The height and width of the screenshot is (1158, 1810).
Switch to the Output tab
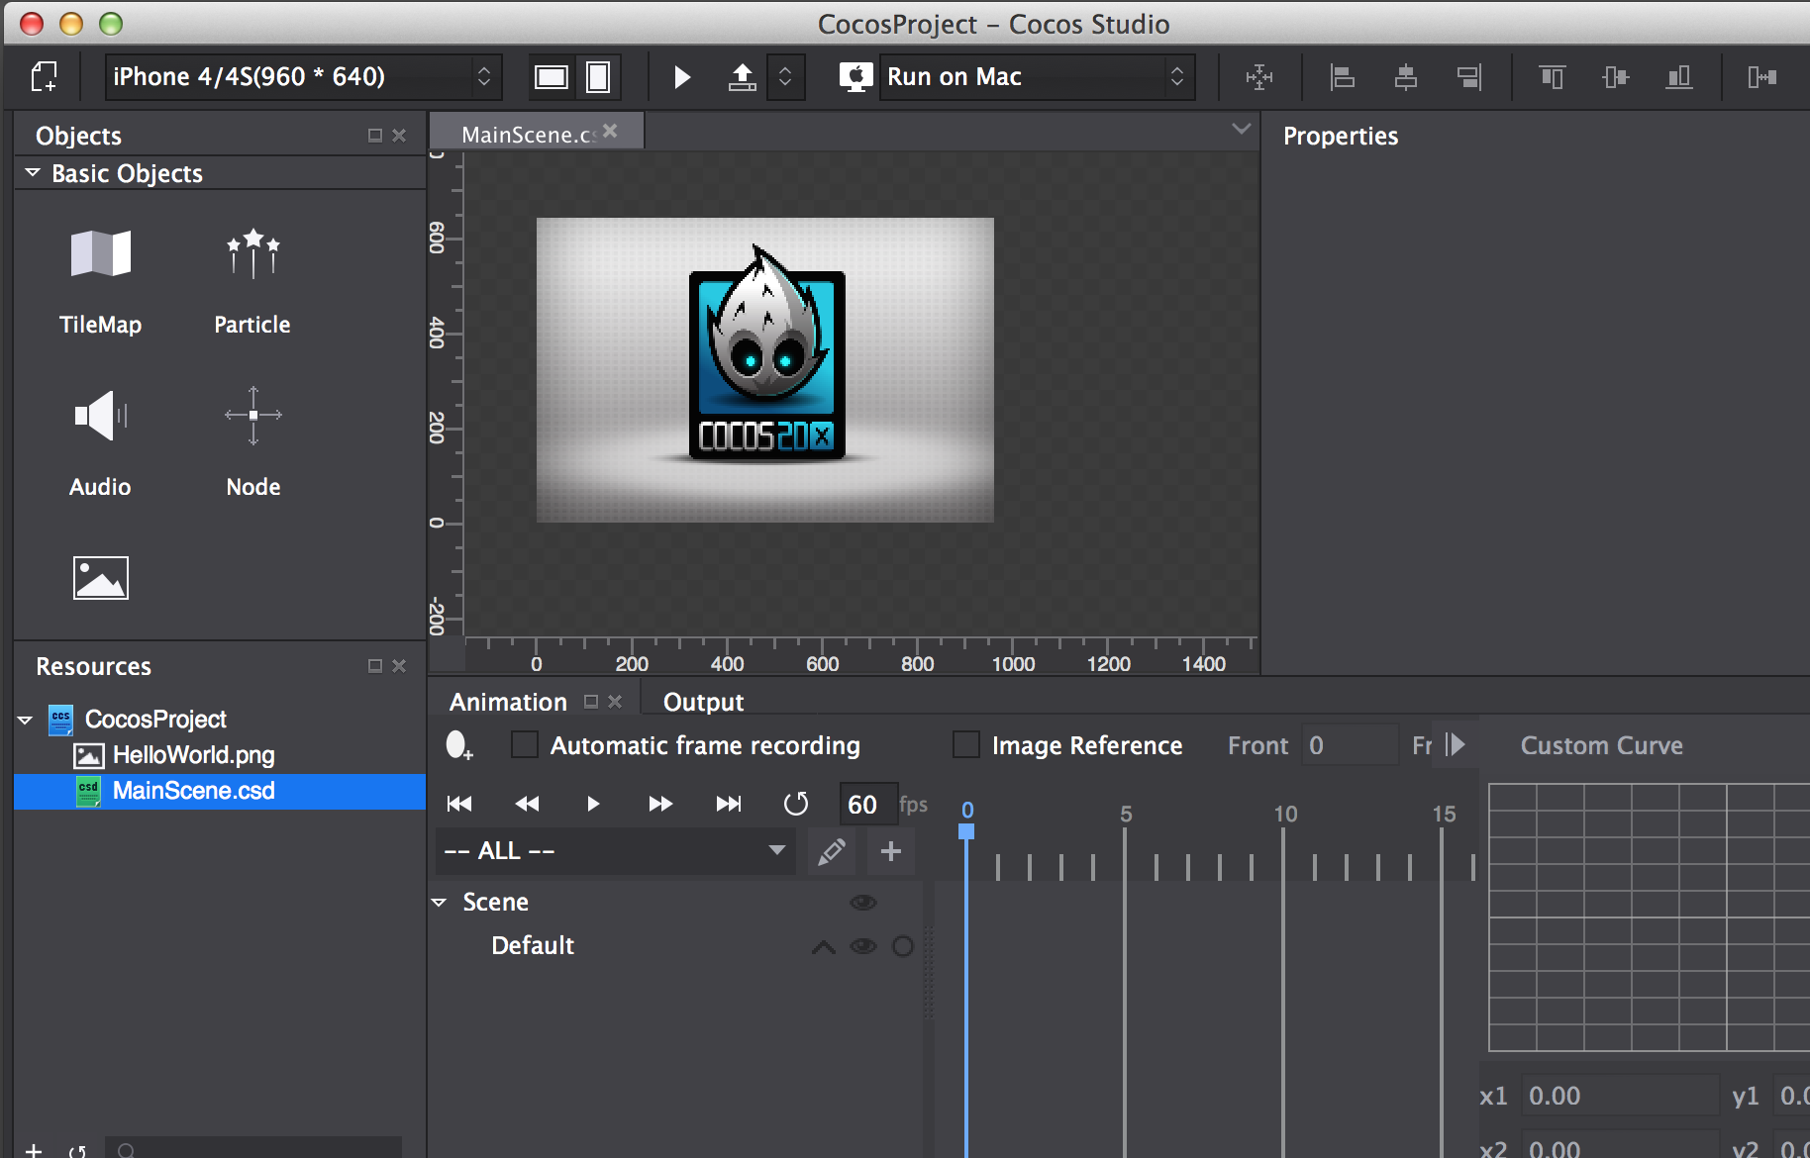point(703,702)
